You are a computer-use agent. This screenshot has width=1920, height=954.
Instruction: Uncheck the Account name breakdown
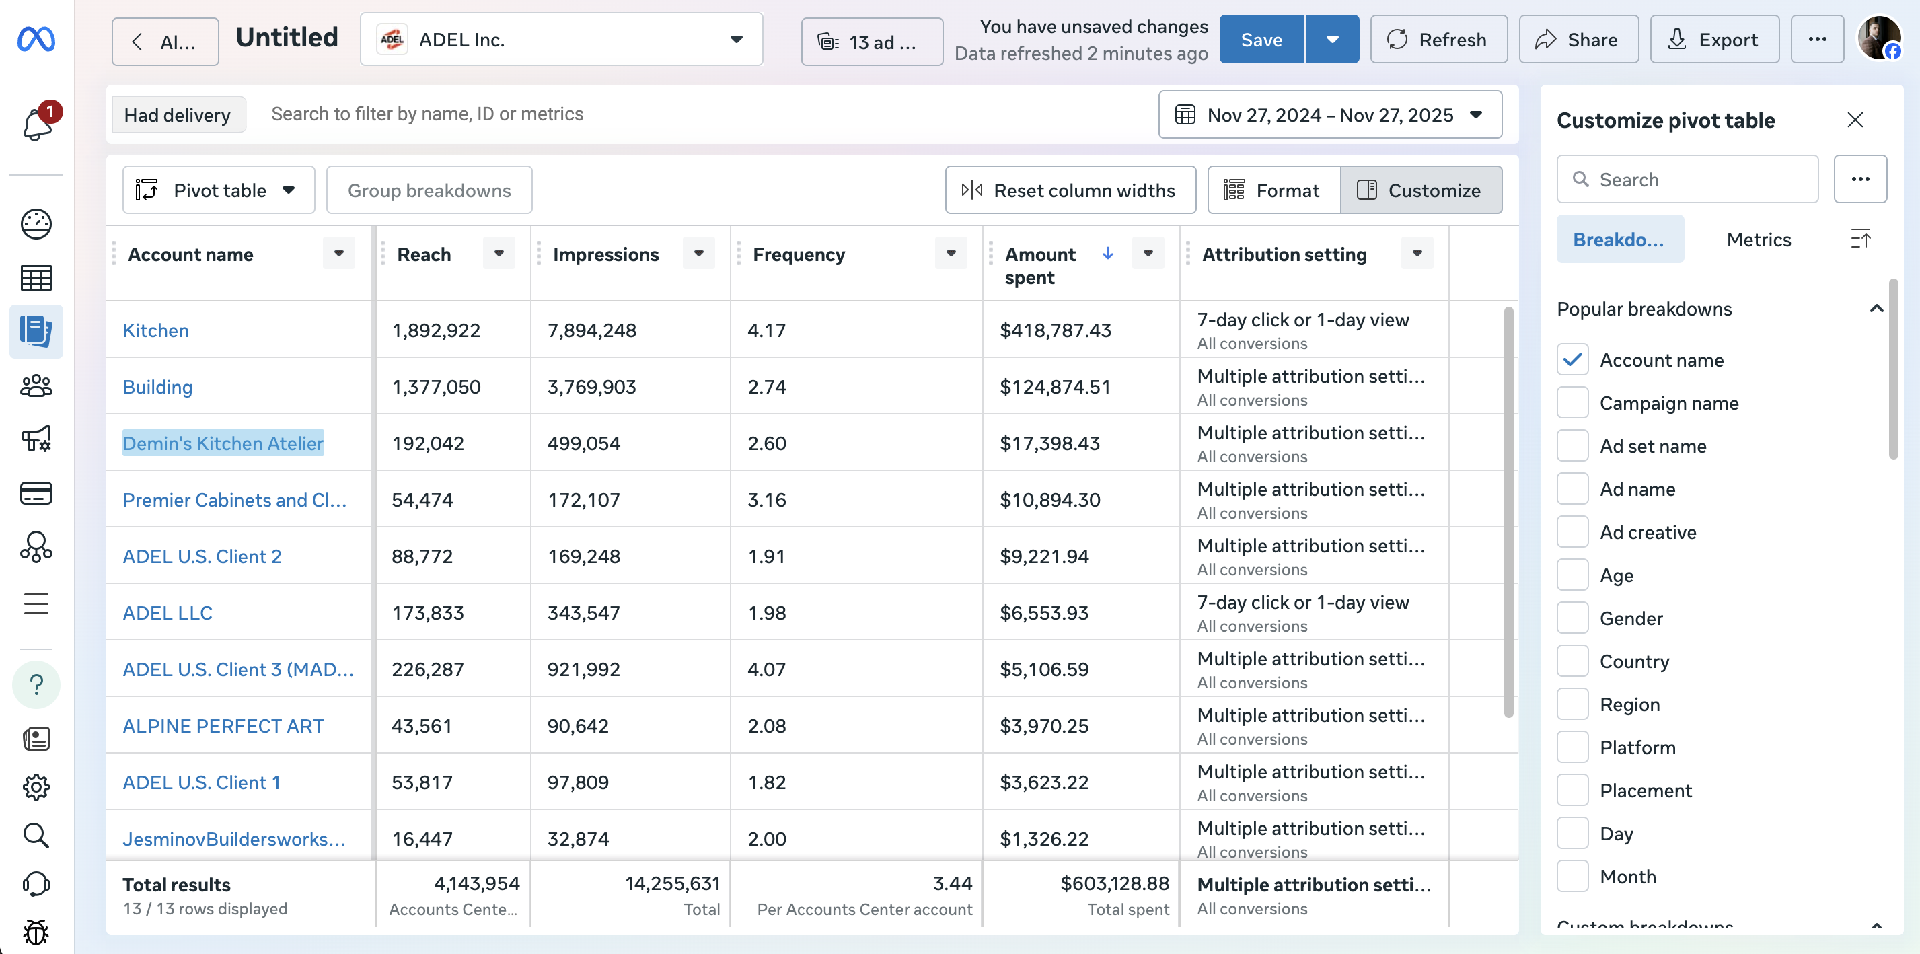pyautogui.click(x=1573, y=360)
